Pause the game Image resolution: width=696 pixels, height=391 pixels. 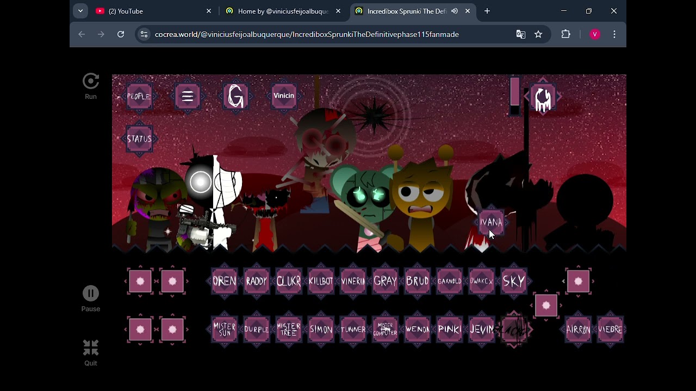click(91, 299)
